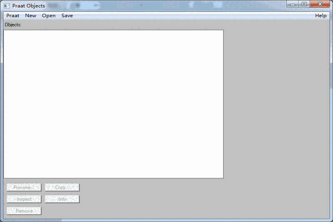This screenshot has width=333, height=222.
Task: Open the Help menu
Action: (321, 15)
